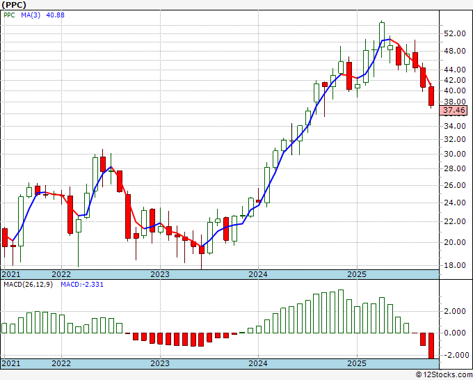Image resolution: width=473 pixels, height=380 pixels.
Task: Select the 40.88 moving average value
Action: (55, 15)
